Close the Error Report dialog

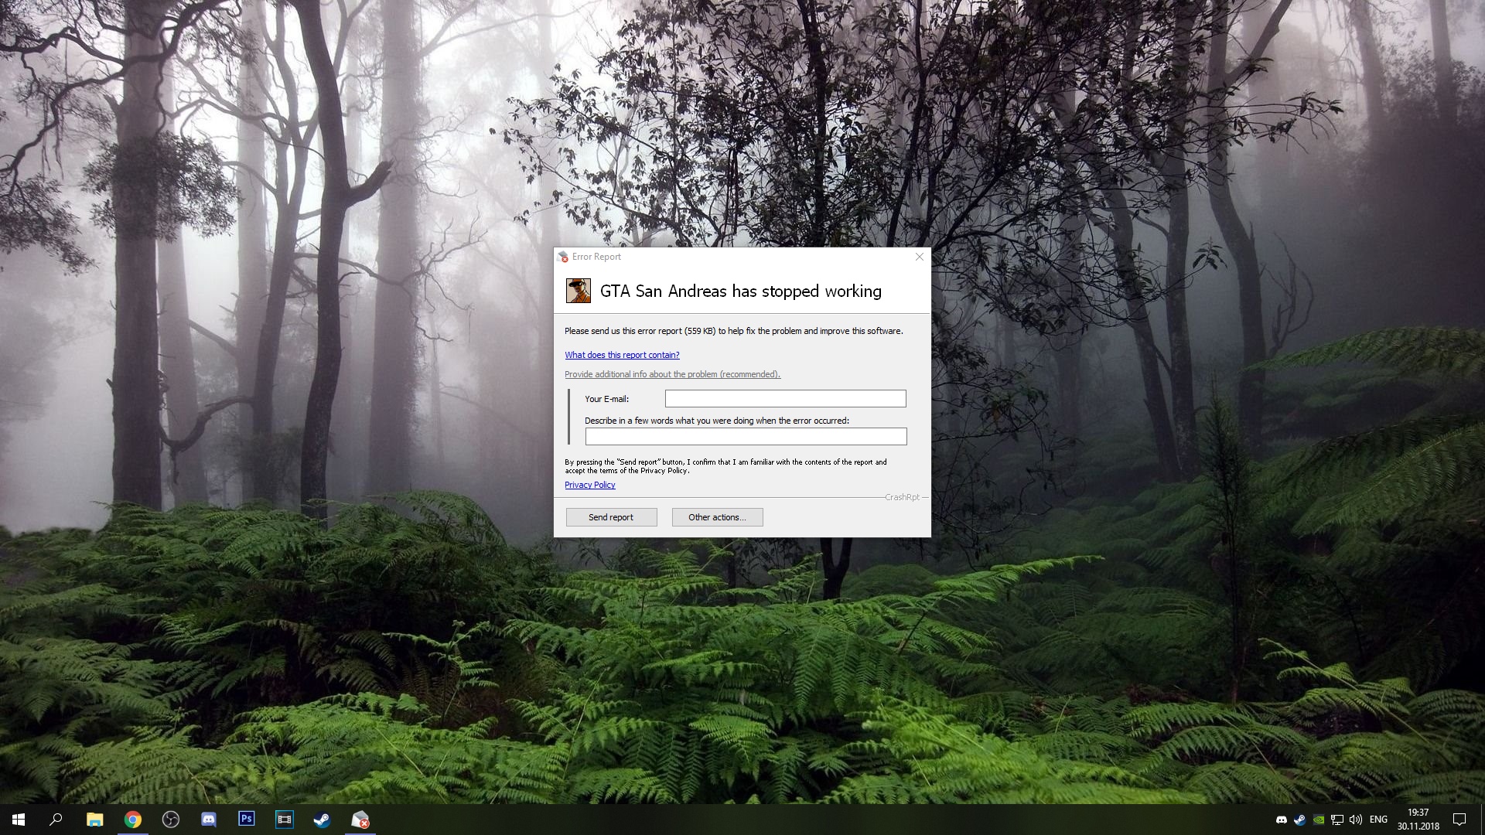(920, 257)
